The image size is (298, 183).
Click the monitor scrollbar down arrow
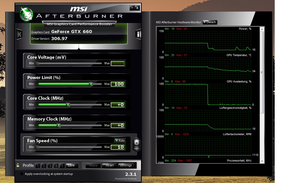click(262, 161)
